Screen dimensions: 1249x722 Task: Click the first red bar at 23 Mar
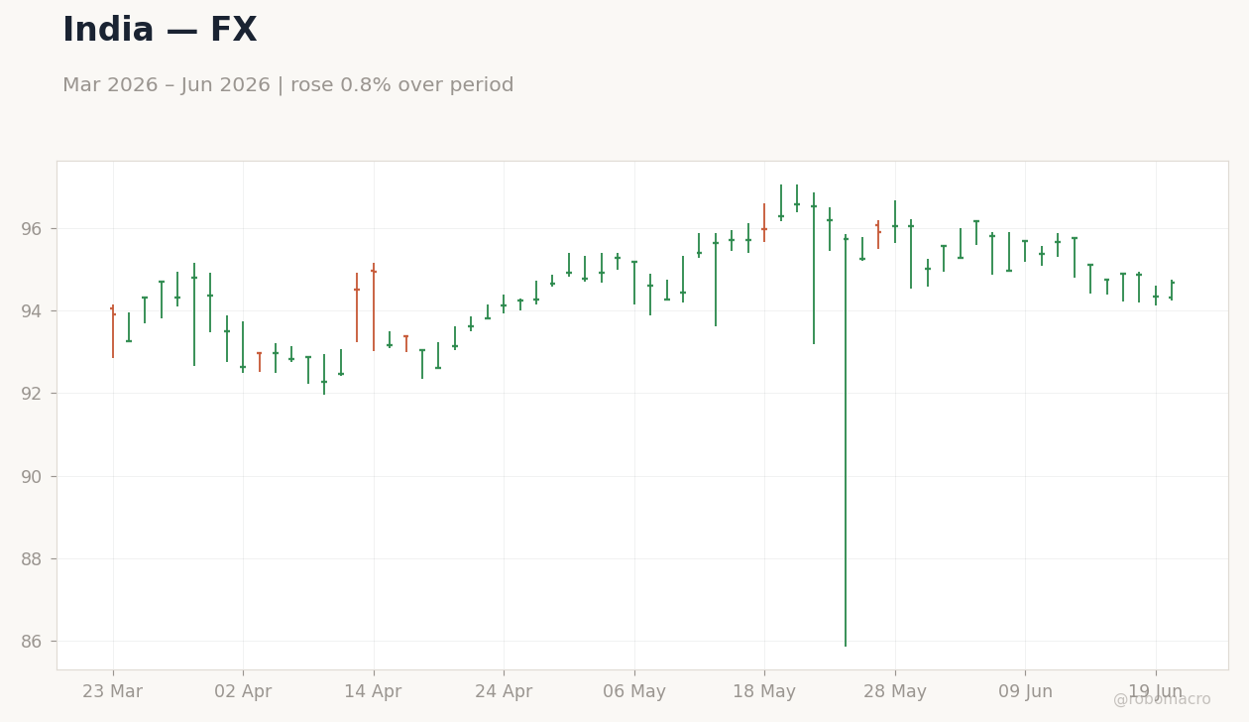[x=113, y=331]
